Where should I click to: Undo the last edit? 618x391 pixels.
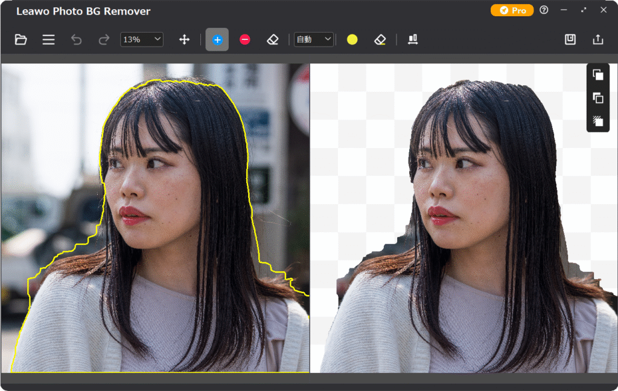click(x=76, y=40)
